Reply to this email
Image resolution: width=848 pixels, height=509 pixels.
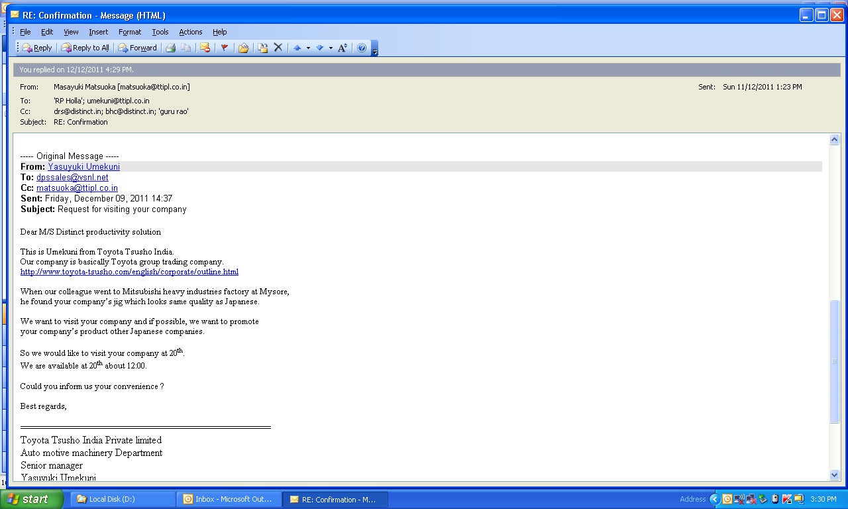coord(37,48)
